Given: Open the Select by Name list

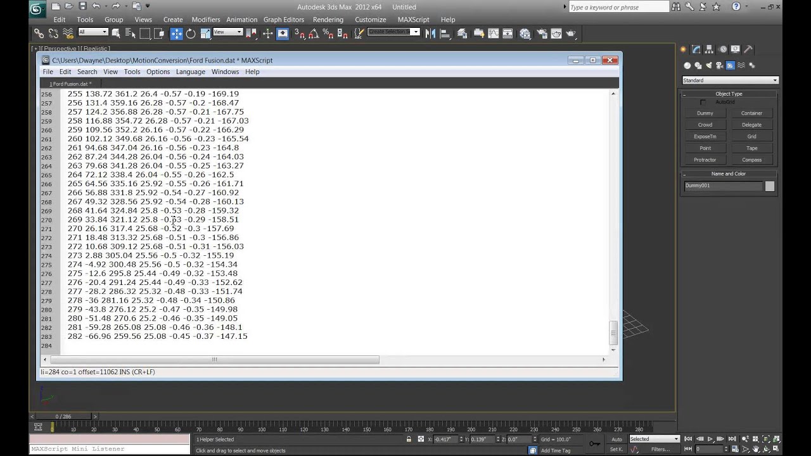Looking at the screenshot, I should pos(131,33).
